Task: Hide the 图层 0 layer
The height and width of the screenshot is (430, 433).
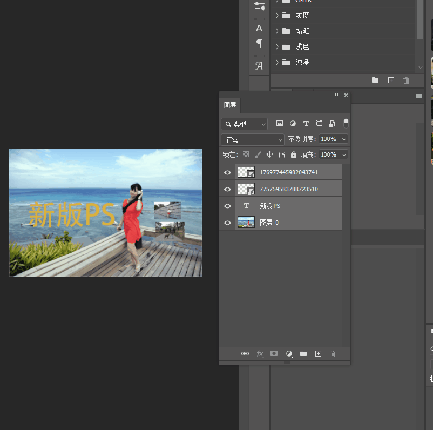Action: coord(227,223)
